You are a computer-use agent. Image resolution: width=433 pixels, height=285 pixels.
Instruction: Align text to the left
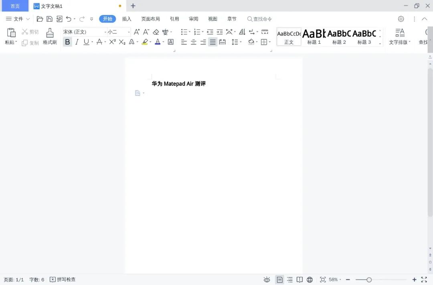(184, 42)
